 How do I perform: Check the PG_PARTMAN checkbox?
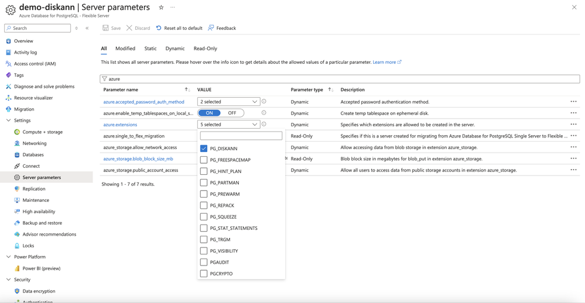pyautogui.click(x=204, y=183)
